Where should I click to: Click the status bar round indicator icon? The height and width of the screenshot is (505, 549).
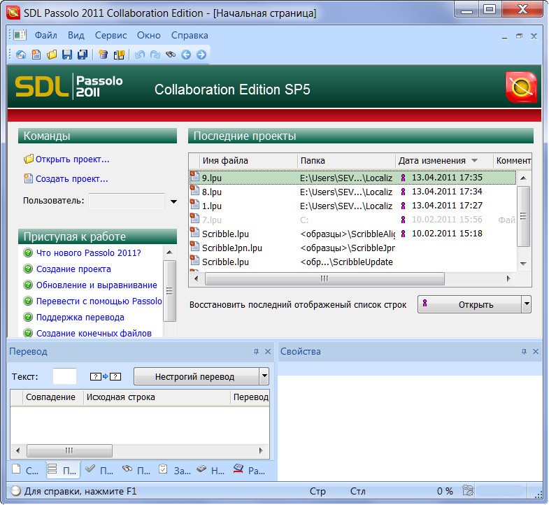(x=15, y=491)
